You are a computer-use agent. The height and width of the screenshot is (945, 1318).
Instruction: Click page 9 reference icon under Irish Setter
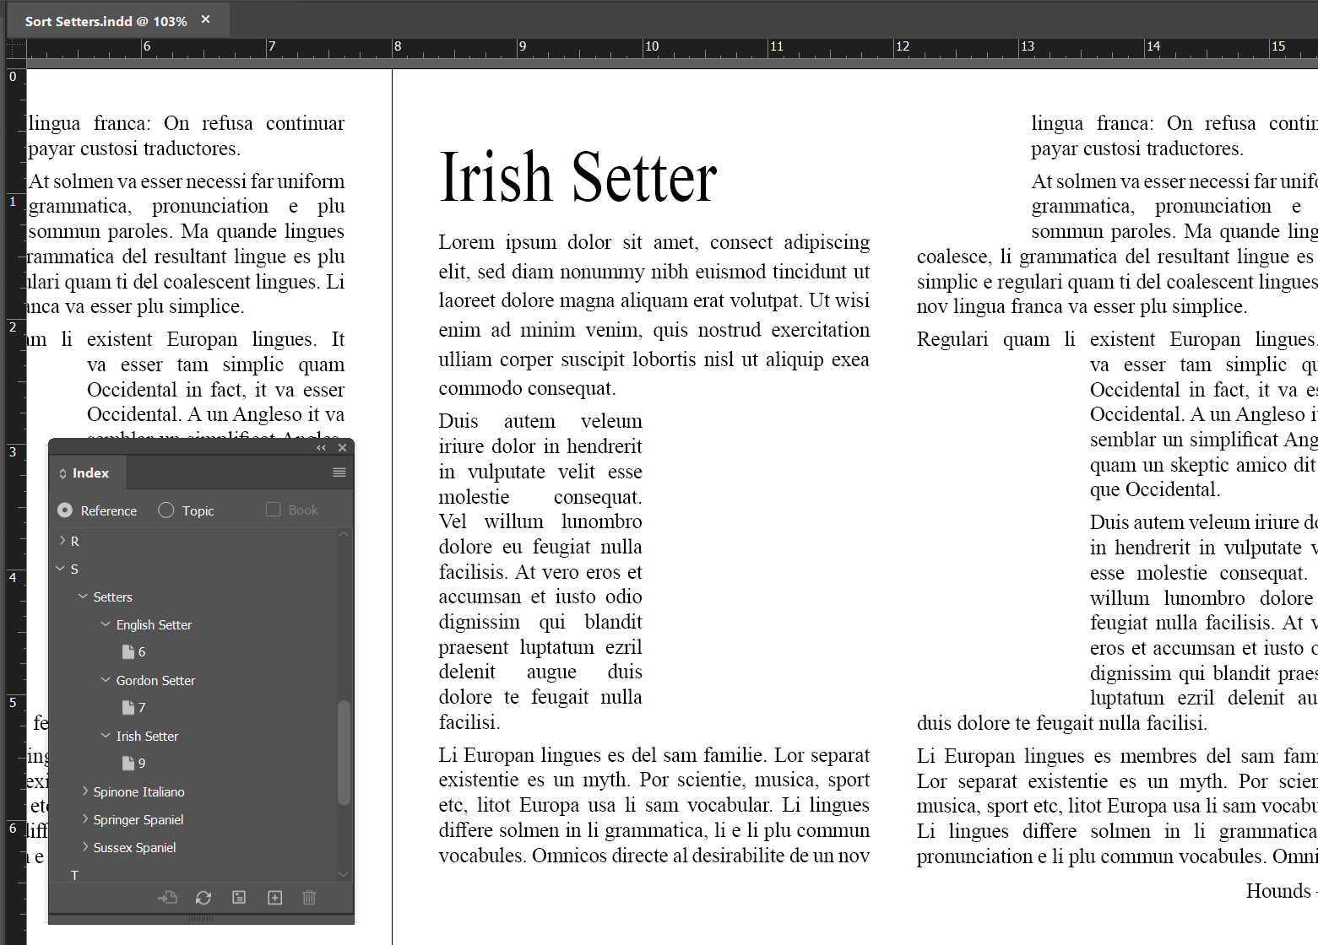pos(128,764)
